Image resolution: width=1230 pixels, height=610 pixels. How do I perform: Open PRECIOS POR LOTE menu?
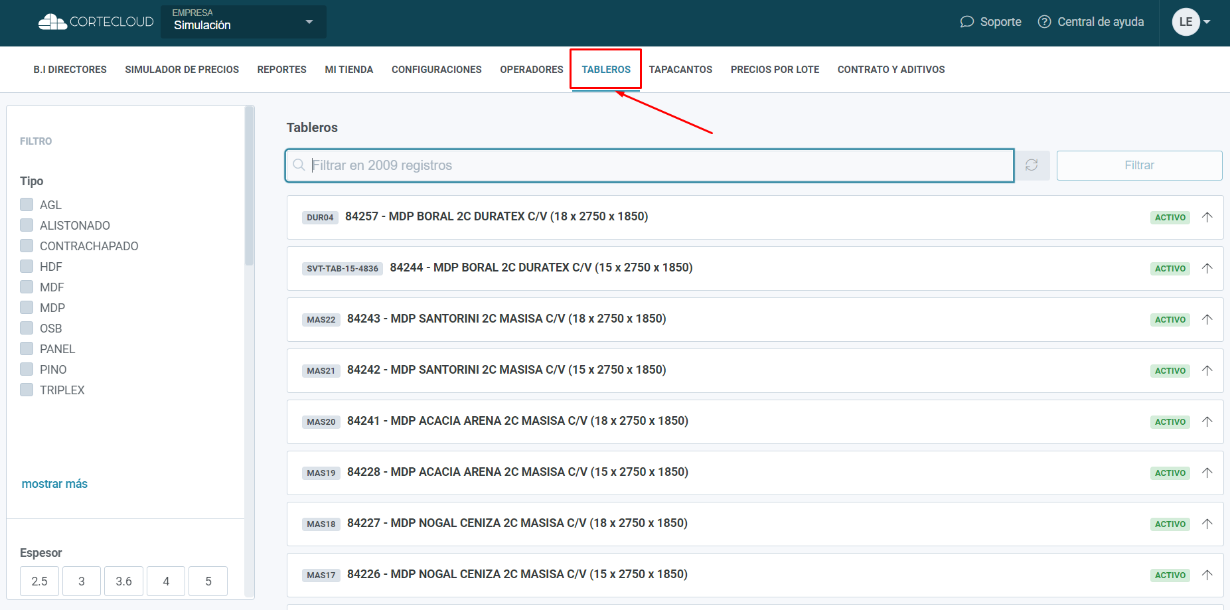(x=775, y=70)
